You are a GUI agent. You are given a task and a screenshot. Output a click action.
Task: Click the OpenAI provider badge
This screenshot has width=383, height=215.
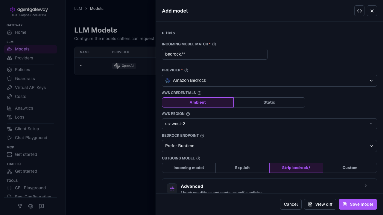coord(124,66)
